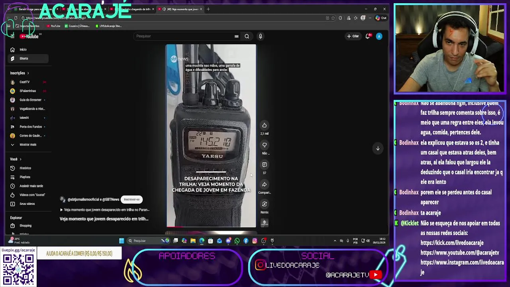510x287 pixels.
Task: Dislike the Short with the thumbs-down icon
Action: (x=264, y=145)
